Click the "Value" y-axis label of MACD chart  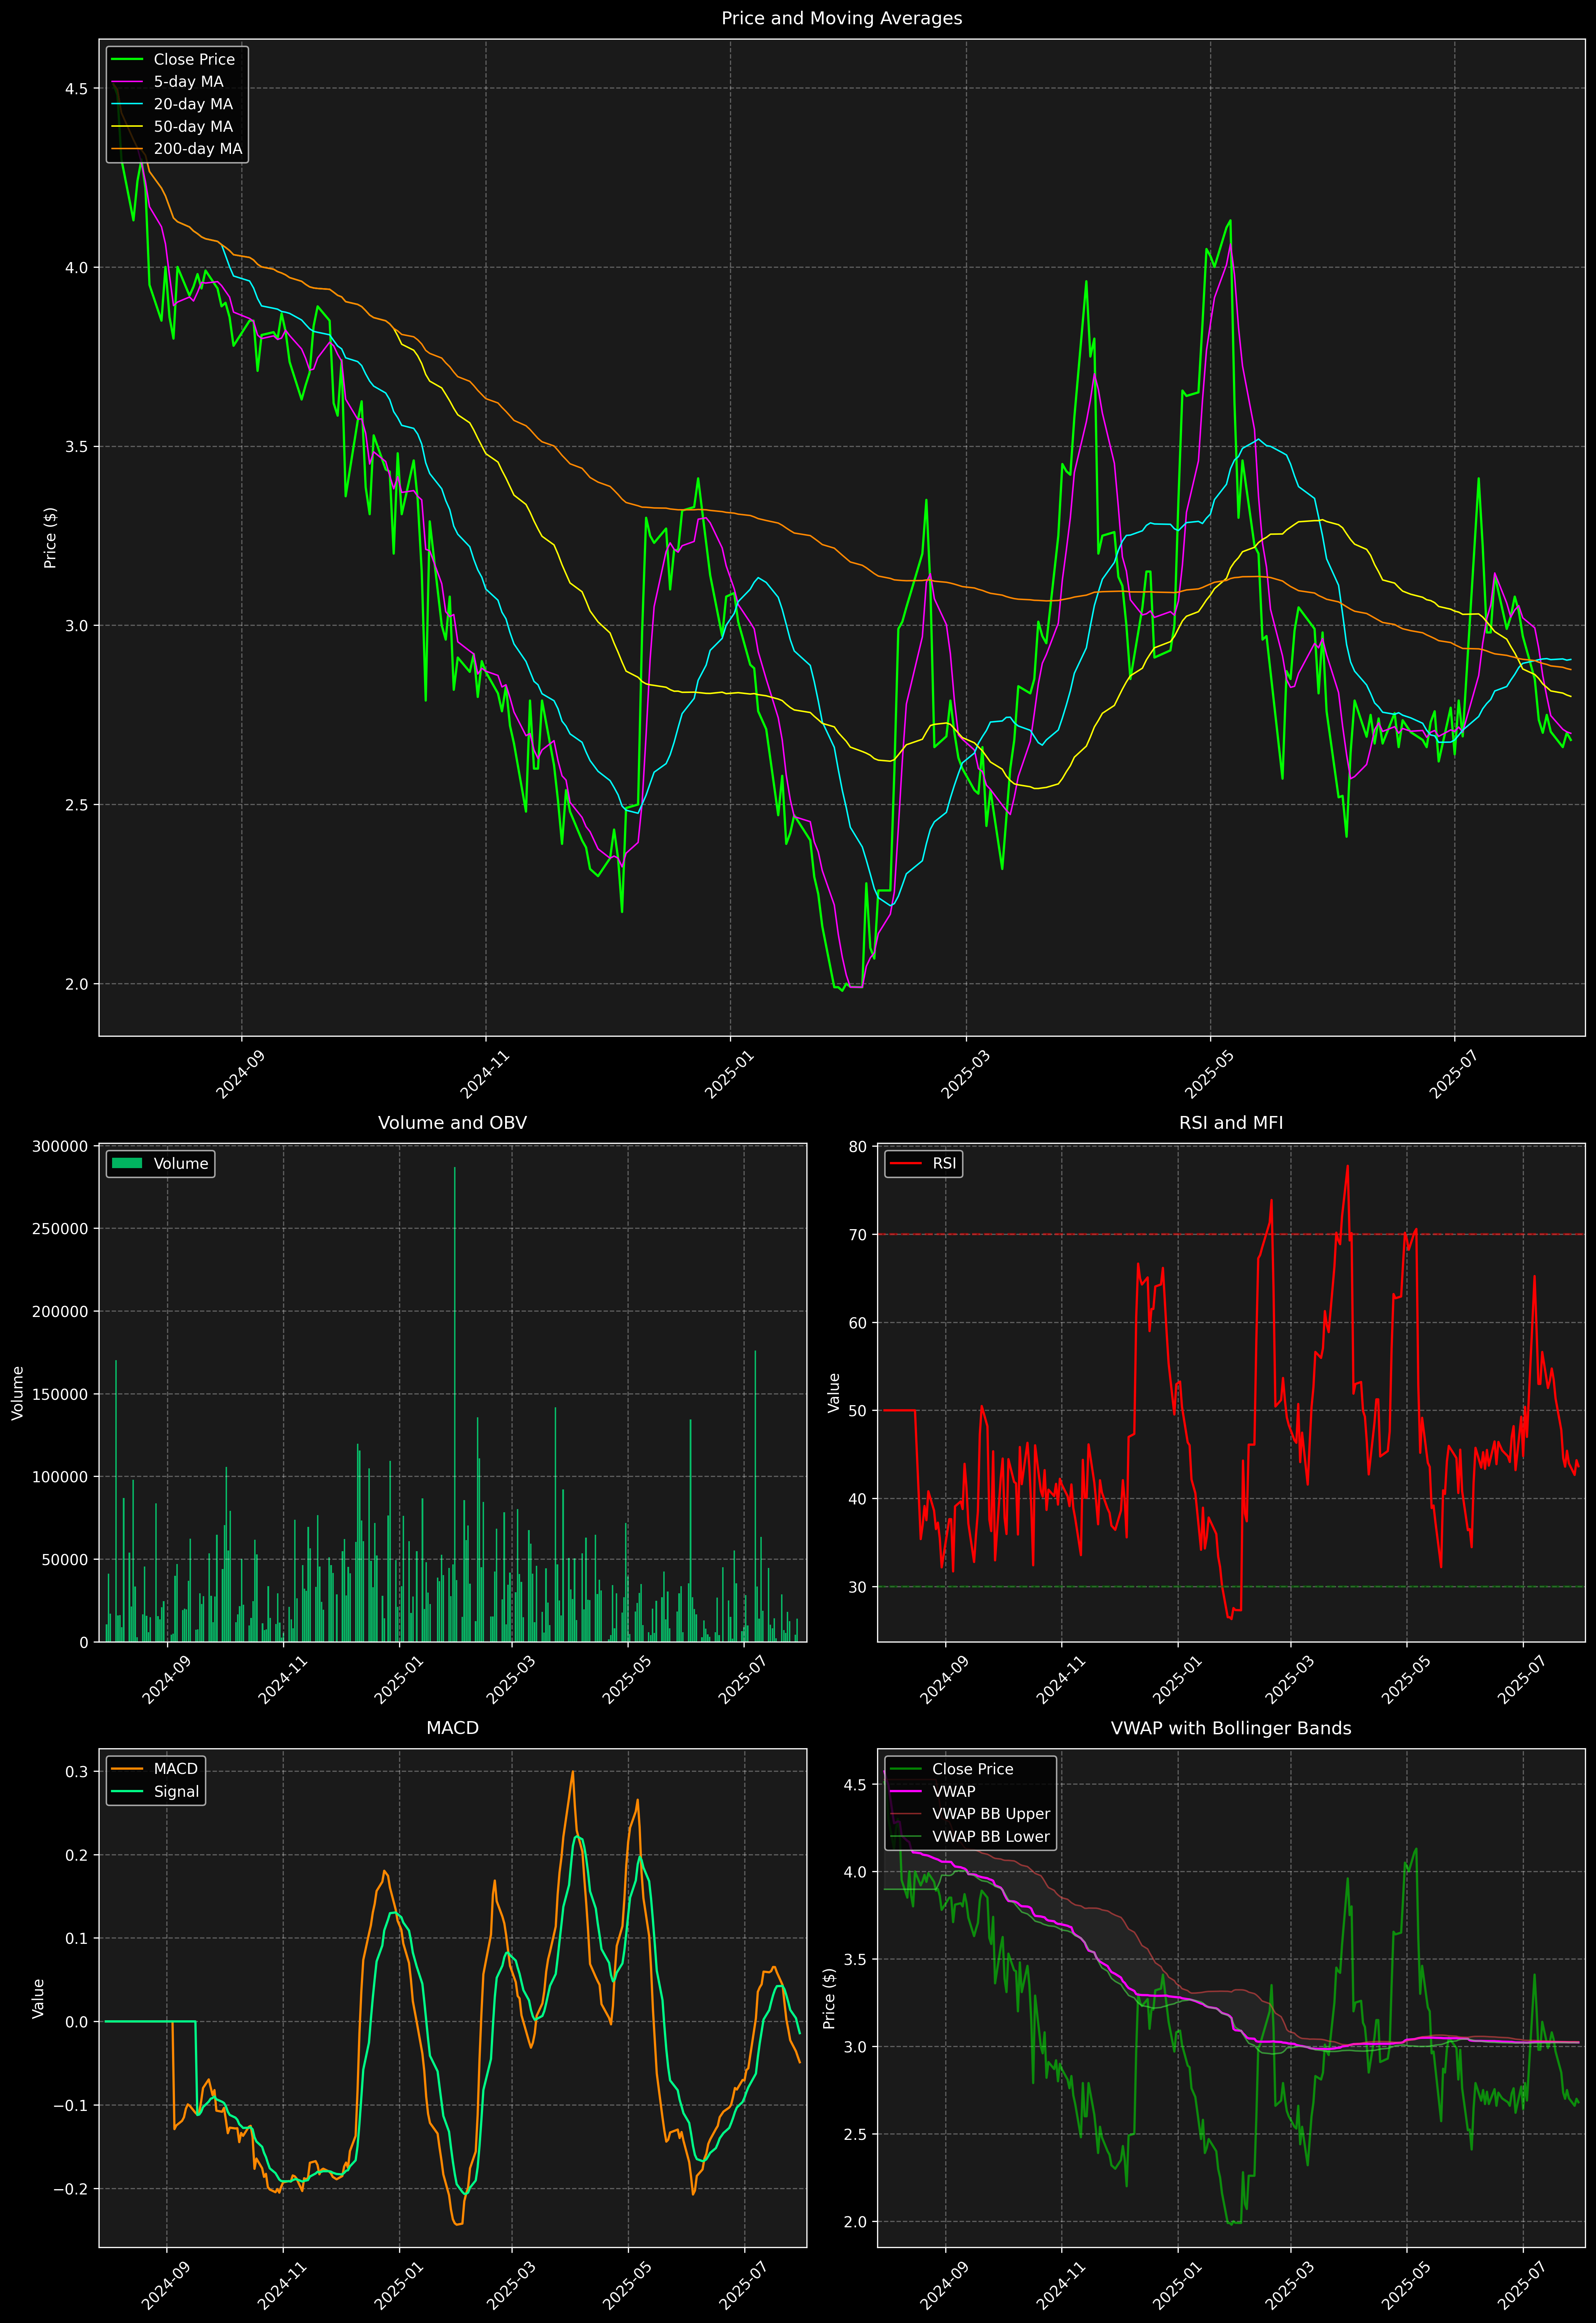tap(38, 1998)
